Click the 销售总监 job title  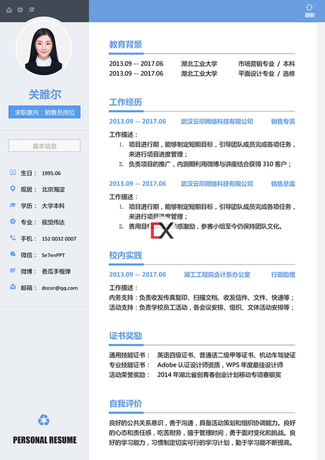coord(283,183)
